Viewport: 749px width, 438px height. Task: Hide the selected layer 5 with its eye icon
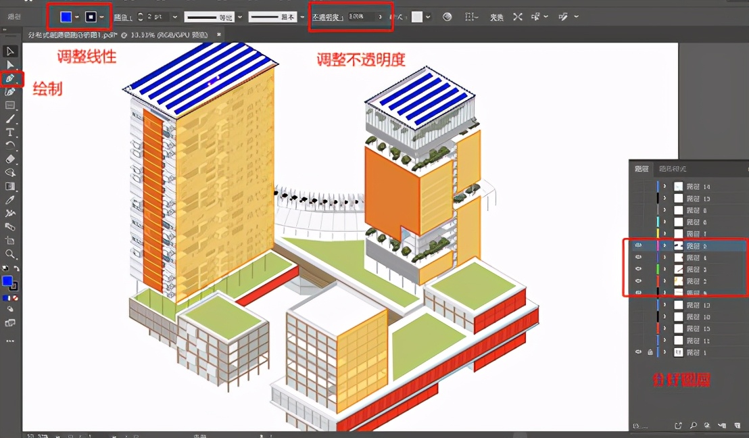pyautogui.click(x=639, y=245)
